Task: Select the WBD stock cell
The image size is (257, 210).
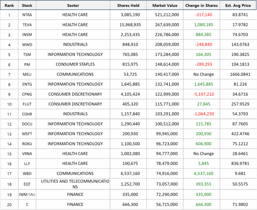Action: pos(27,173)
